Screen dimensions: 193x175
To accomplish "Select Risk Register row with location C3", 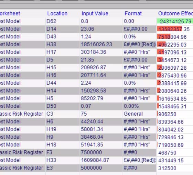I will pos(96,114).
